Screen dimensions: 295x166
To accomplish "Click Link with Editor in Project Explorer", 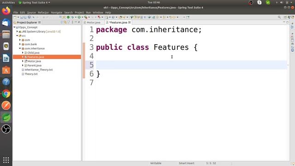I will click(x=65, y=23).
